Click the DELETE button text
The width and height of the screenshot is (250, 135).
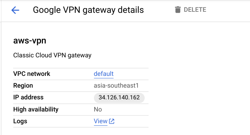click(195, 10)
